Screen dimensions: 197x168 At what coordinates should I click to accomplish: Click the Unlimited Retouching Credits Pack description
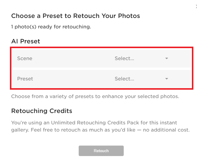point(100,126)
